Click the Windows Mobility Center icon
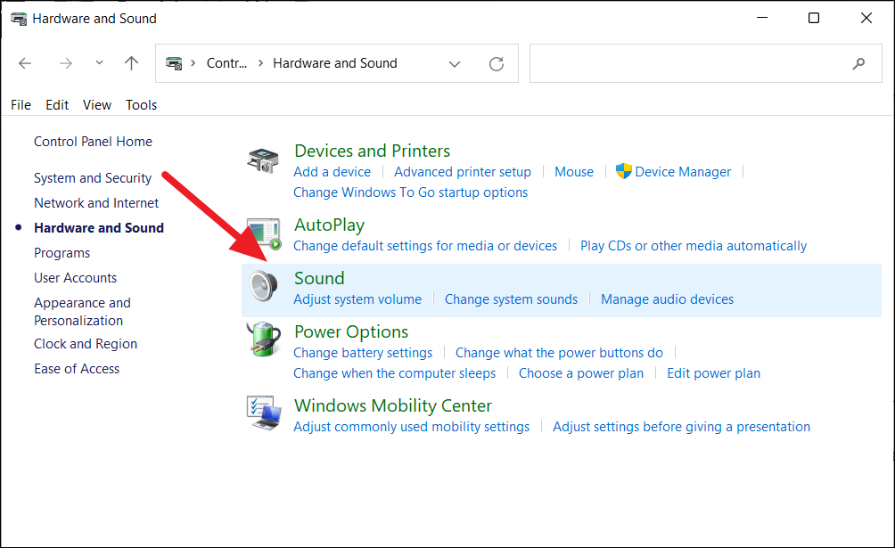895x548 pixels. (263, 413)
